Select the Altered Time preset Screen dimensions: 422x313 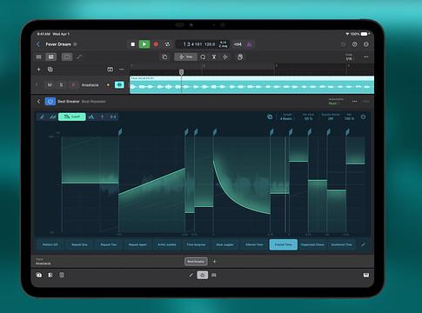254,244
